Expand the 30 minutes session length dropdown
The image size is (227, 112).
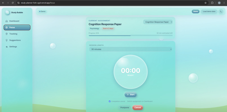click(131, 49)
